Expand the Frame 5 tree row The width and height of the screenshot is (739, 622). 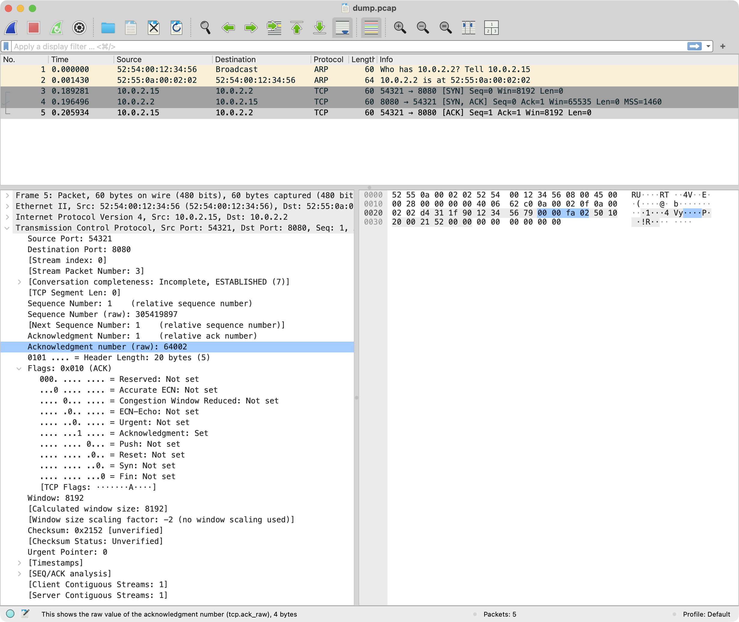[x=8, y=195]
